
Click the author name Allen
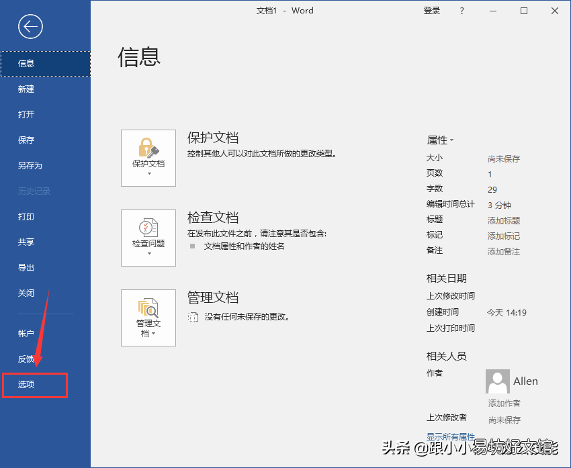[525, 381]
